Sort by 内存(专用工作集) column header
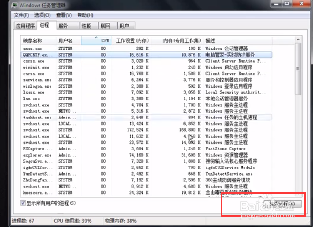The width and height of the screenshot is (313, 227). tap(177, 41)
